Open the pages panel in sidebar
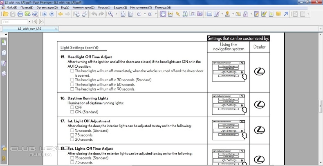This screenshot has height=166, width=323. tap(4, 53)
